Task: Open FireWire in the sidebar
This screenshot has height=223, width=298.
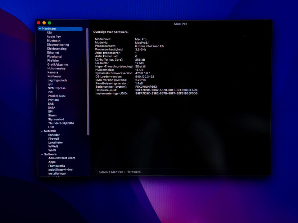Action: pos(53,60)
